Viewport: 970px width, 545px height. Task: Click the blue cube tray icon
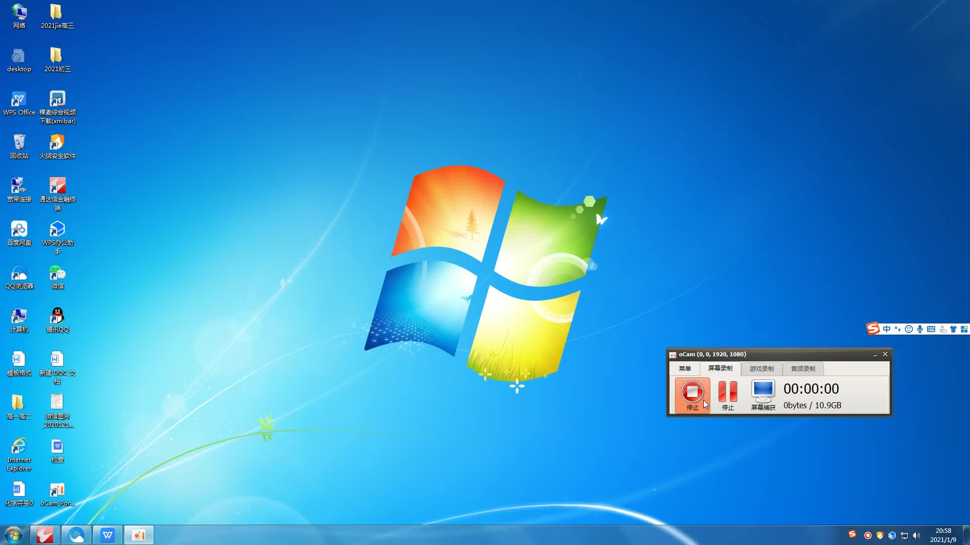[892, 535]
